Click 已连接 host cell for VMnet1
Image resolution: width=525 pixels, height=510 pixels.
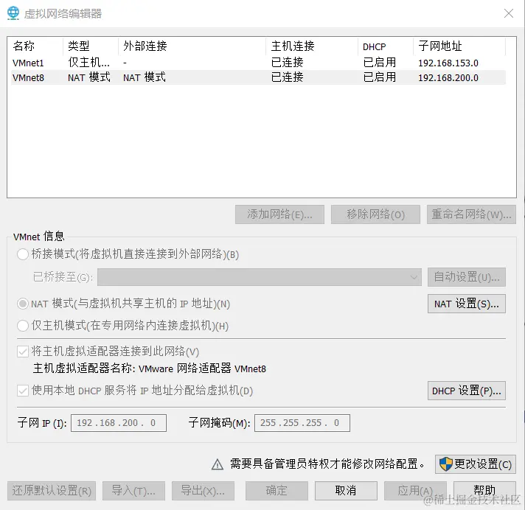click(288, 63)
